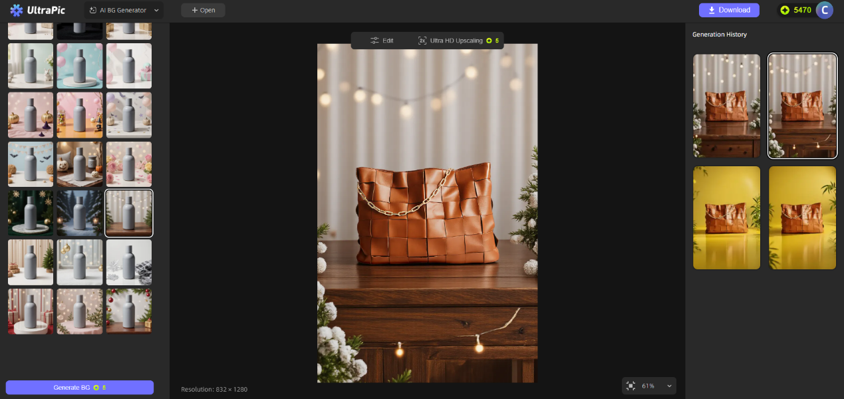Open the user profile avatar marked C

click(824, 10)
